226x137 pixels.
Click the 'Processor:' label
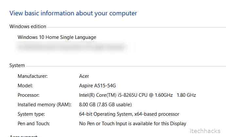(x=28, y=95)
